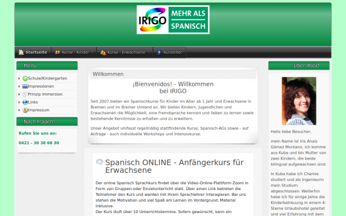Open the Impressum link
Screen dimensions: 346x216
pyautogui.click(x=39, y=110)
